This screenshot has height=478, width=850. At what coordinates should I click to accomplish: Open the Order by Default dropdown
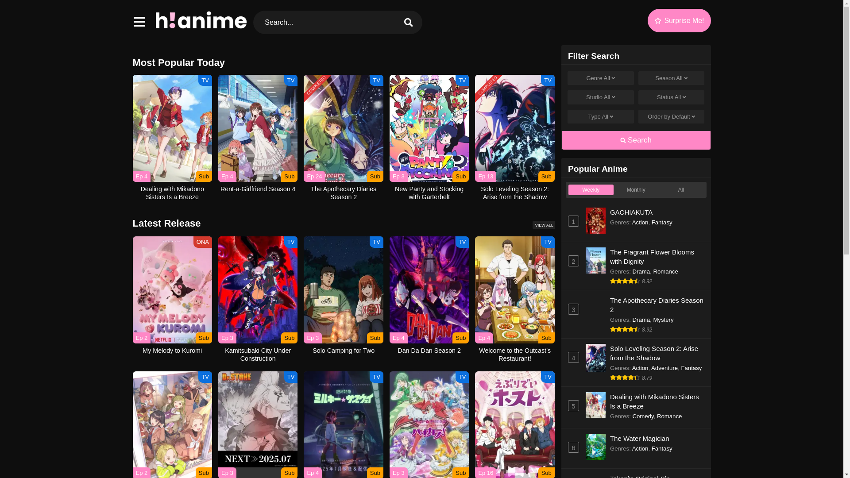point(671,117)
